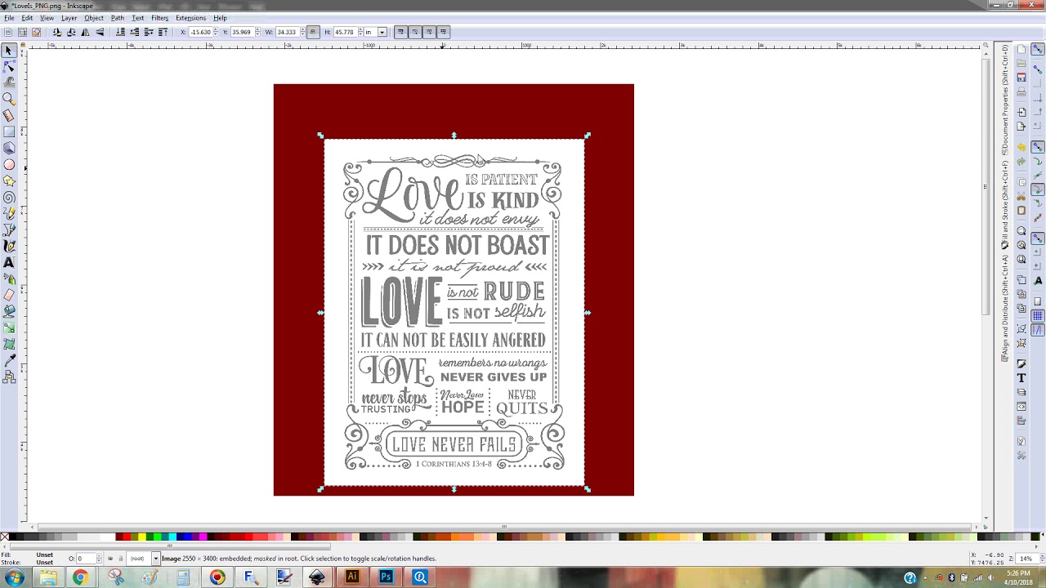The height and width of the screenshot is (588, 1046).
Task: Raise selection to top
Action: (163, 32)
